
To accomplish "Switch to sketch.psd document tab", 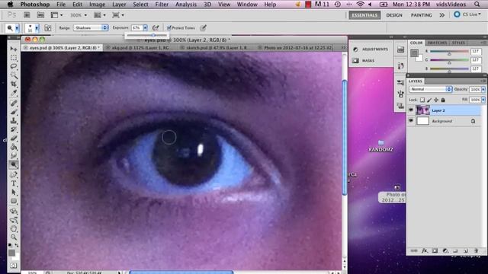I will (x=217, y=48).
